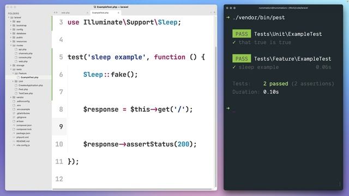Collapse the tests folder arrow
Viewport: 349px width, 196px height.
coord(11,69)
